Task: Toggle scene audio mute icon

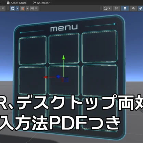Action: [x=133, y=8]
